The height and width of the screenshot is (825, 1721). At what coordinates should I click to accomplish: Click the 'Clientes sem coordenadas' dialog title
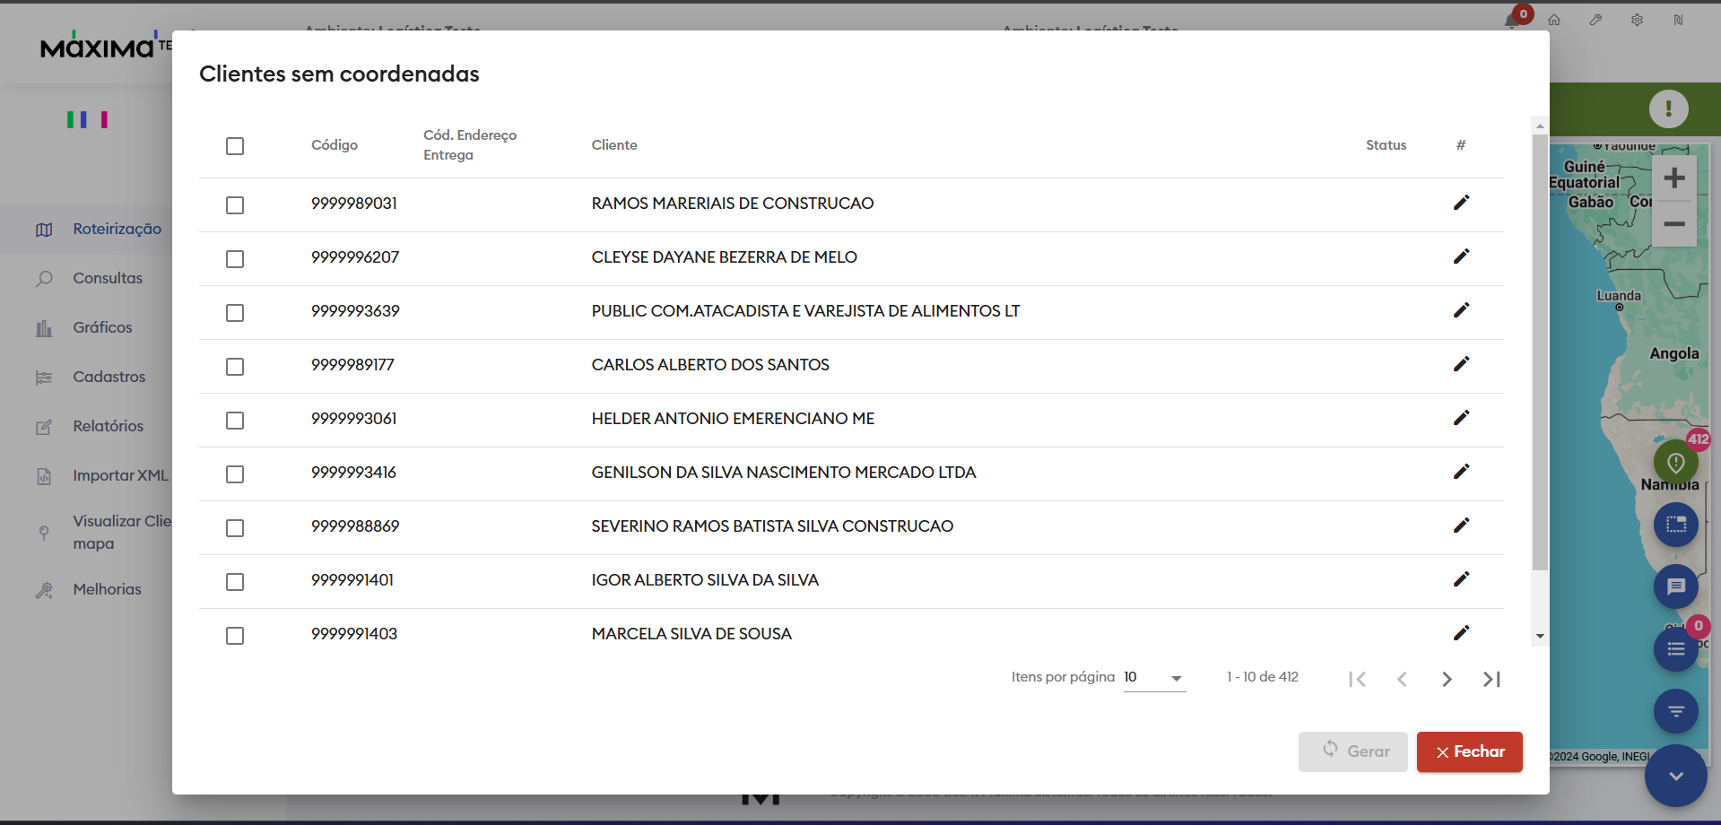tap(339, 74)
